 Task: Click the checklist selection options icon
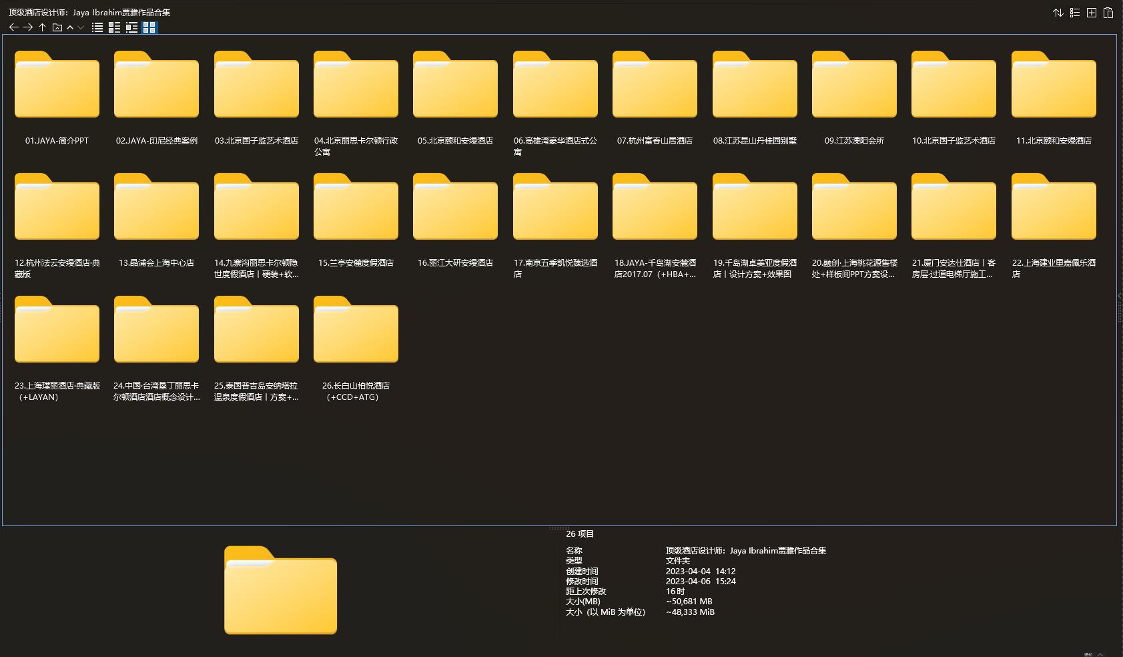pyautogui.click(x=1075, y=13)
